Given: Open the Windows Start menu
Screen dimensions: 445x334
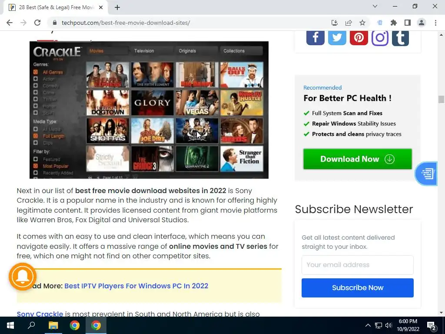Looking at the screenshot, I should 10,325.
